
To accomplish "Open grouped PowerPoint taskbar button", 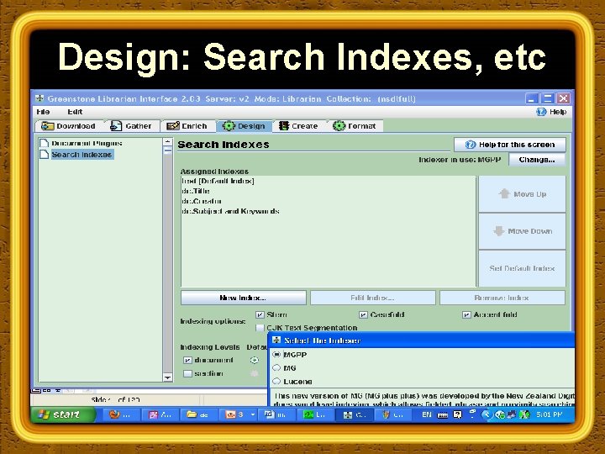I will pyautogui.click(x=239, y=414).
